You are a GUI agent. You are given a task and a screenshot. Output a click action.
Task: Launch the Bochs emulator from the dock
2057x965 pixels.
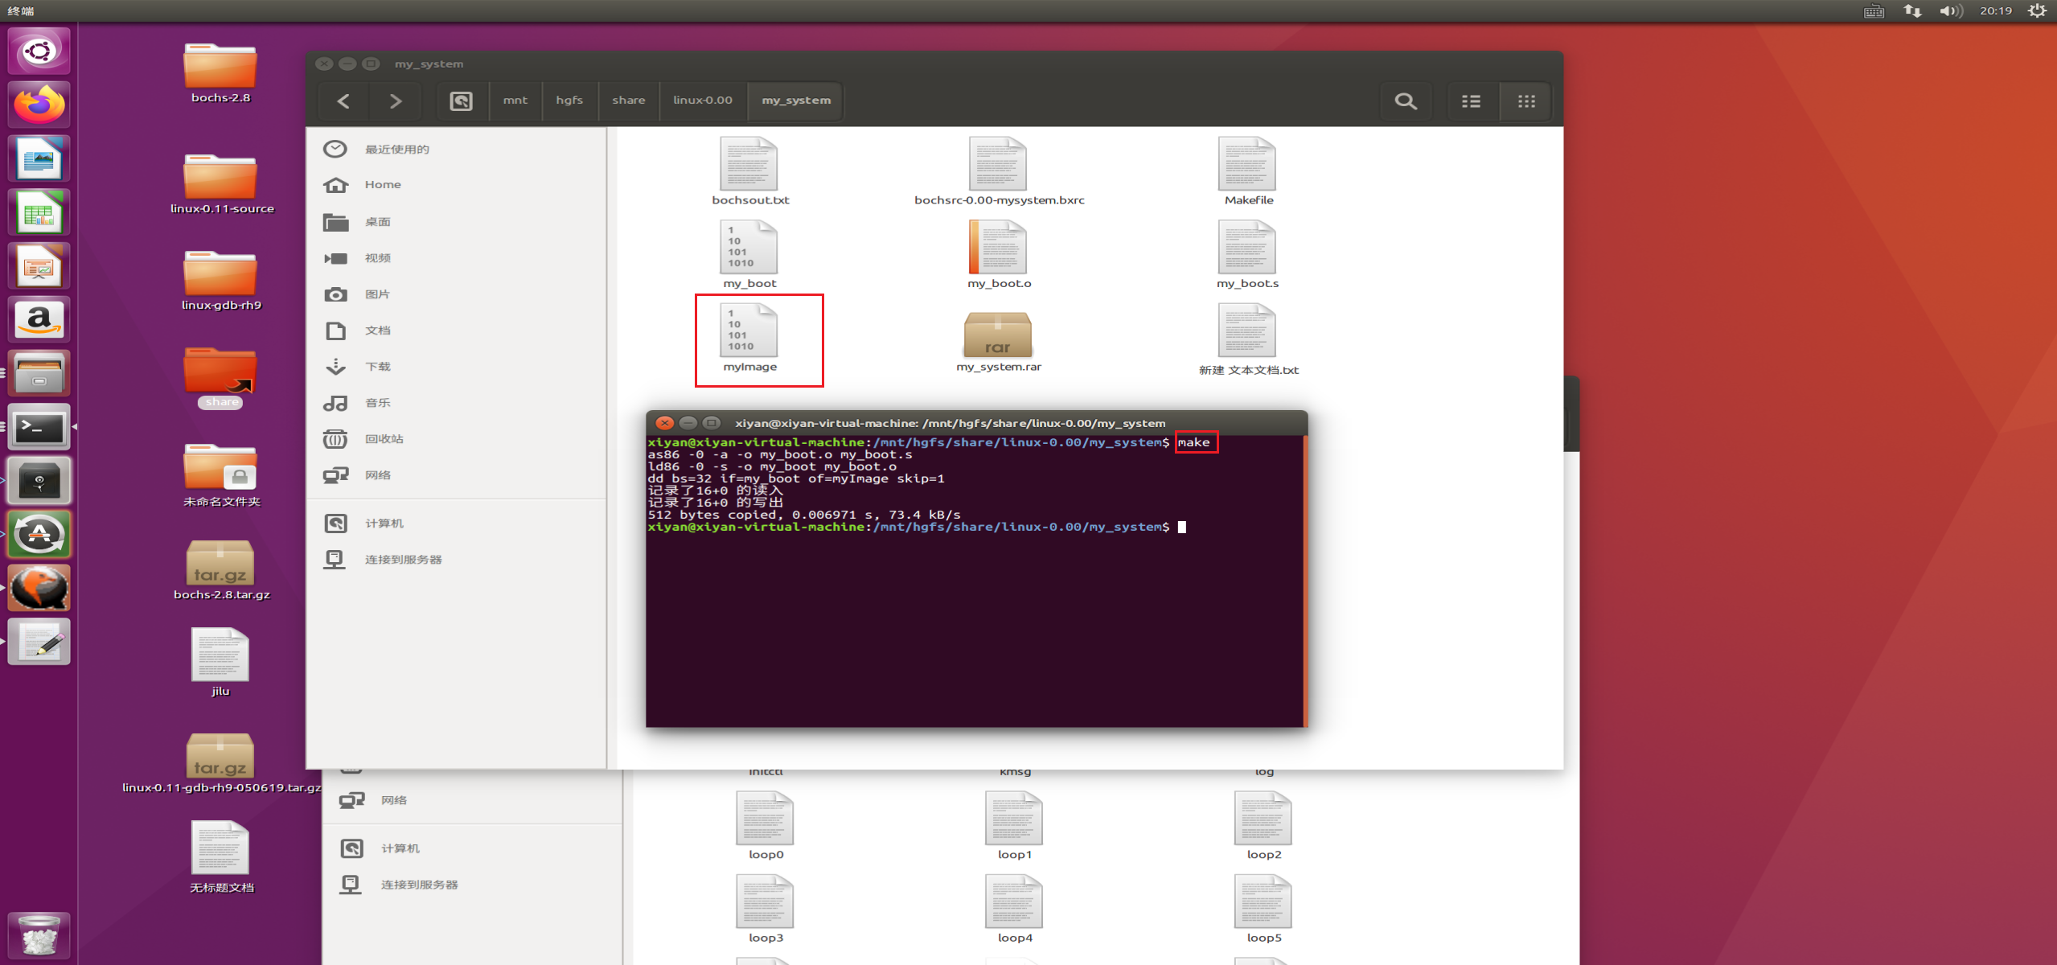[x=39, y=587]
